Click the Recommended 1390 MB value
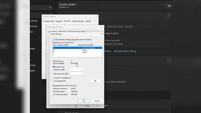Image resolution: width=201 pixels, height=113 pixels. coord(74,91)
